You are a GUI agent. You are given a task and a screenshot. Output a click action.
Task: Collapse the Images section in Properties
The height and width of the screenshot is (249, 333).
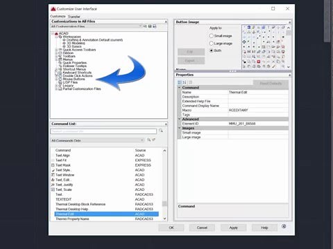(179, 128)
